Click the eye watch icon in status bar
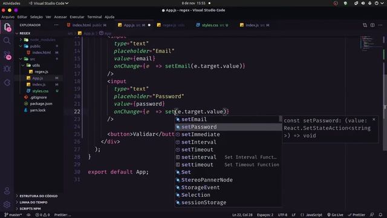 tap(28, 215)
